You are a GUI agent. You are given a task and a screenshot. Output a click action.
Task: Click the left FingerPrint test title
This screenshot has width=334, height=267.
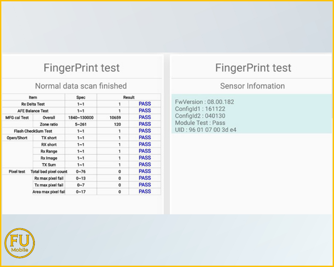coord(81,68)
